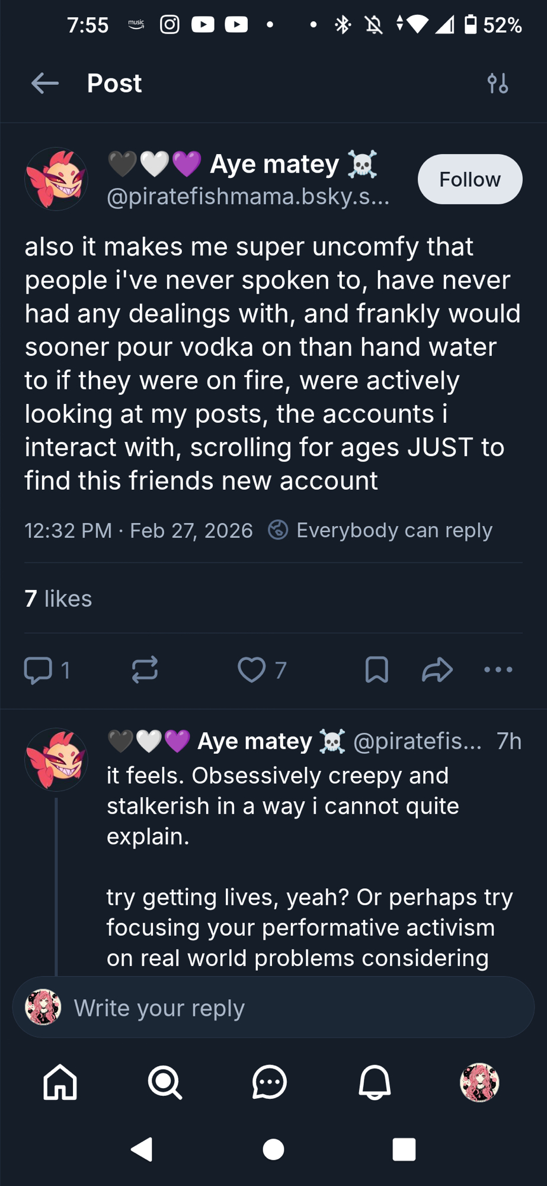547x1186 pixels.
Task: Like the post with the heart icon
Action: tap(252, 670)
